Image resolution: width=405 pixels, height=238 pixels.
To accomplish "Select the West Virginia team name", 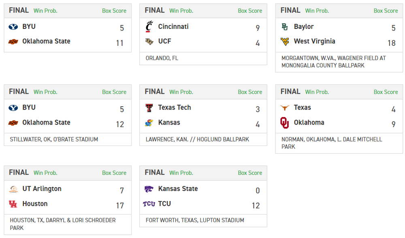I will (314, 41).
